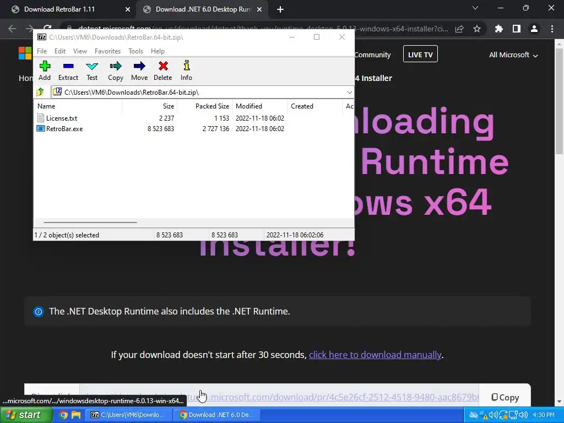Click the 7-Zip horizontal scrollbar thumb
The height and width of the screenshot is (423, 564).
(x=90, y=223)
